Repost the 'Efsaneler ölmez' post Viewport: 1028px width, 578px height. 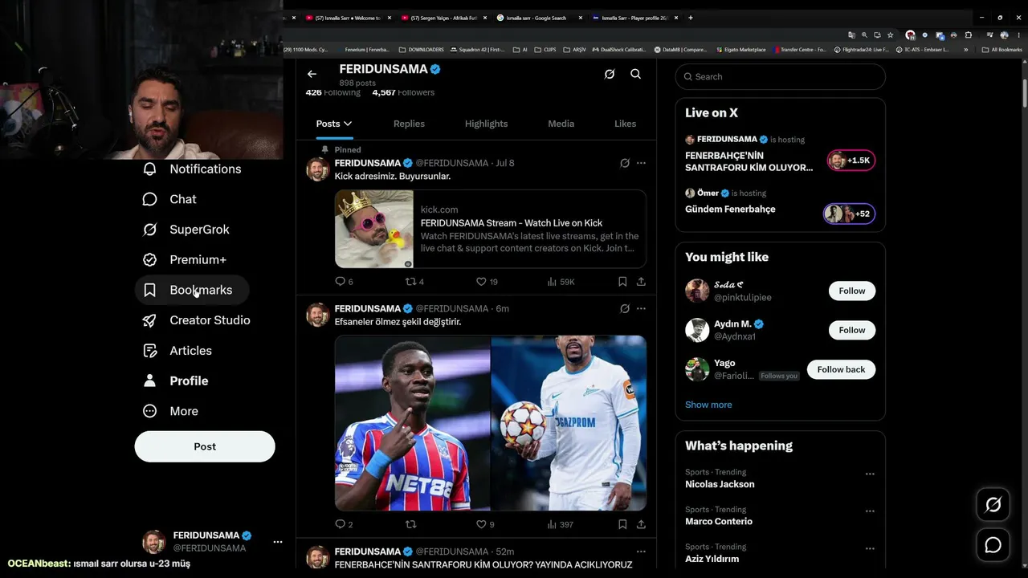pyautogui.click(x=410, y=524)
